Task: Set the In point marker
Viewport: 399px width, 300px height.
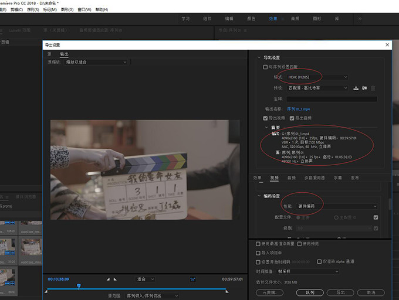Action: pos(108,279)
